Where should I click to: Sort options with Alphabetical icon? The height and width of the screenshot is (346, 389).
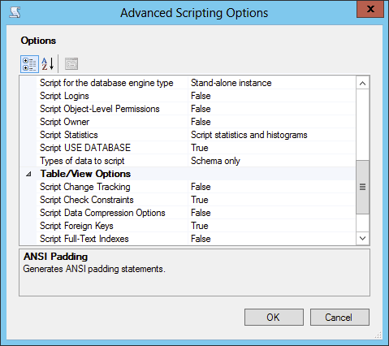click(x=48, y=64)
